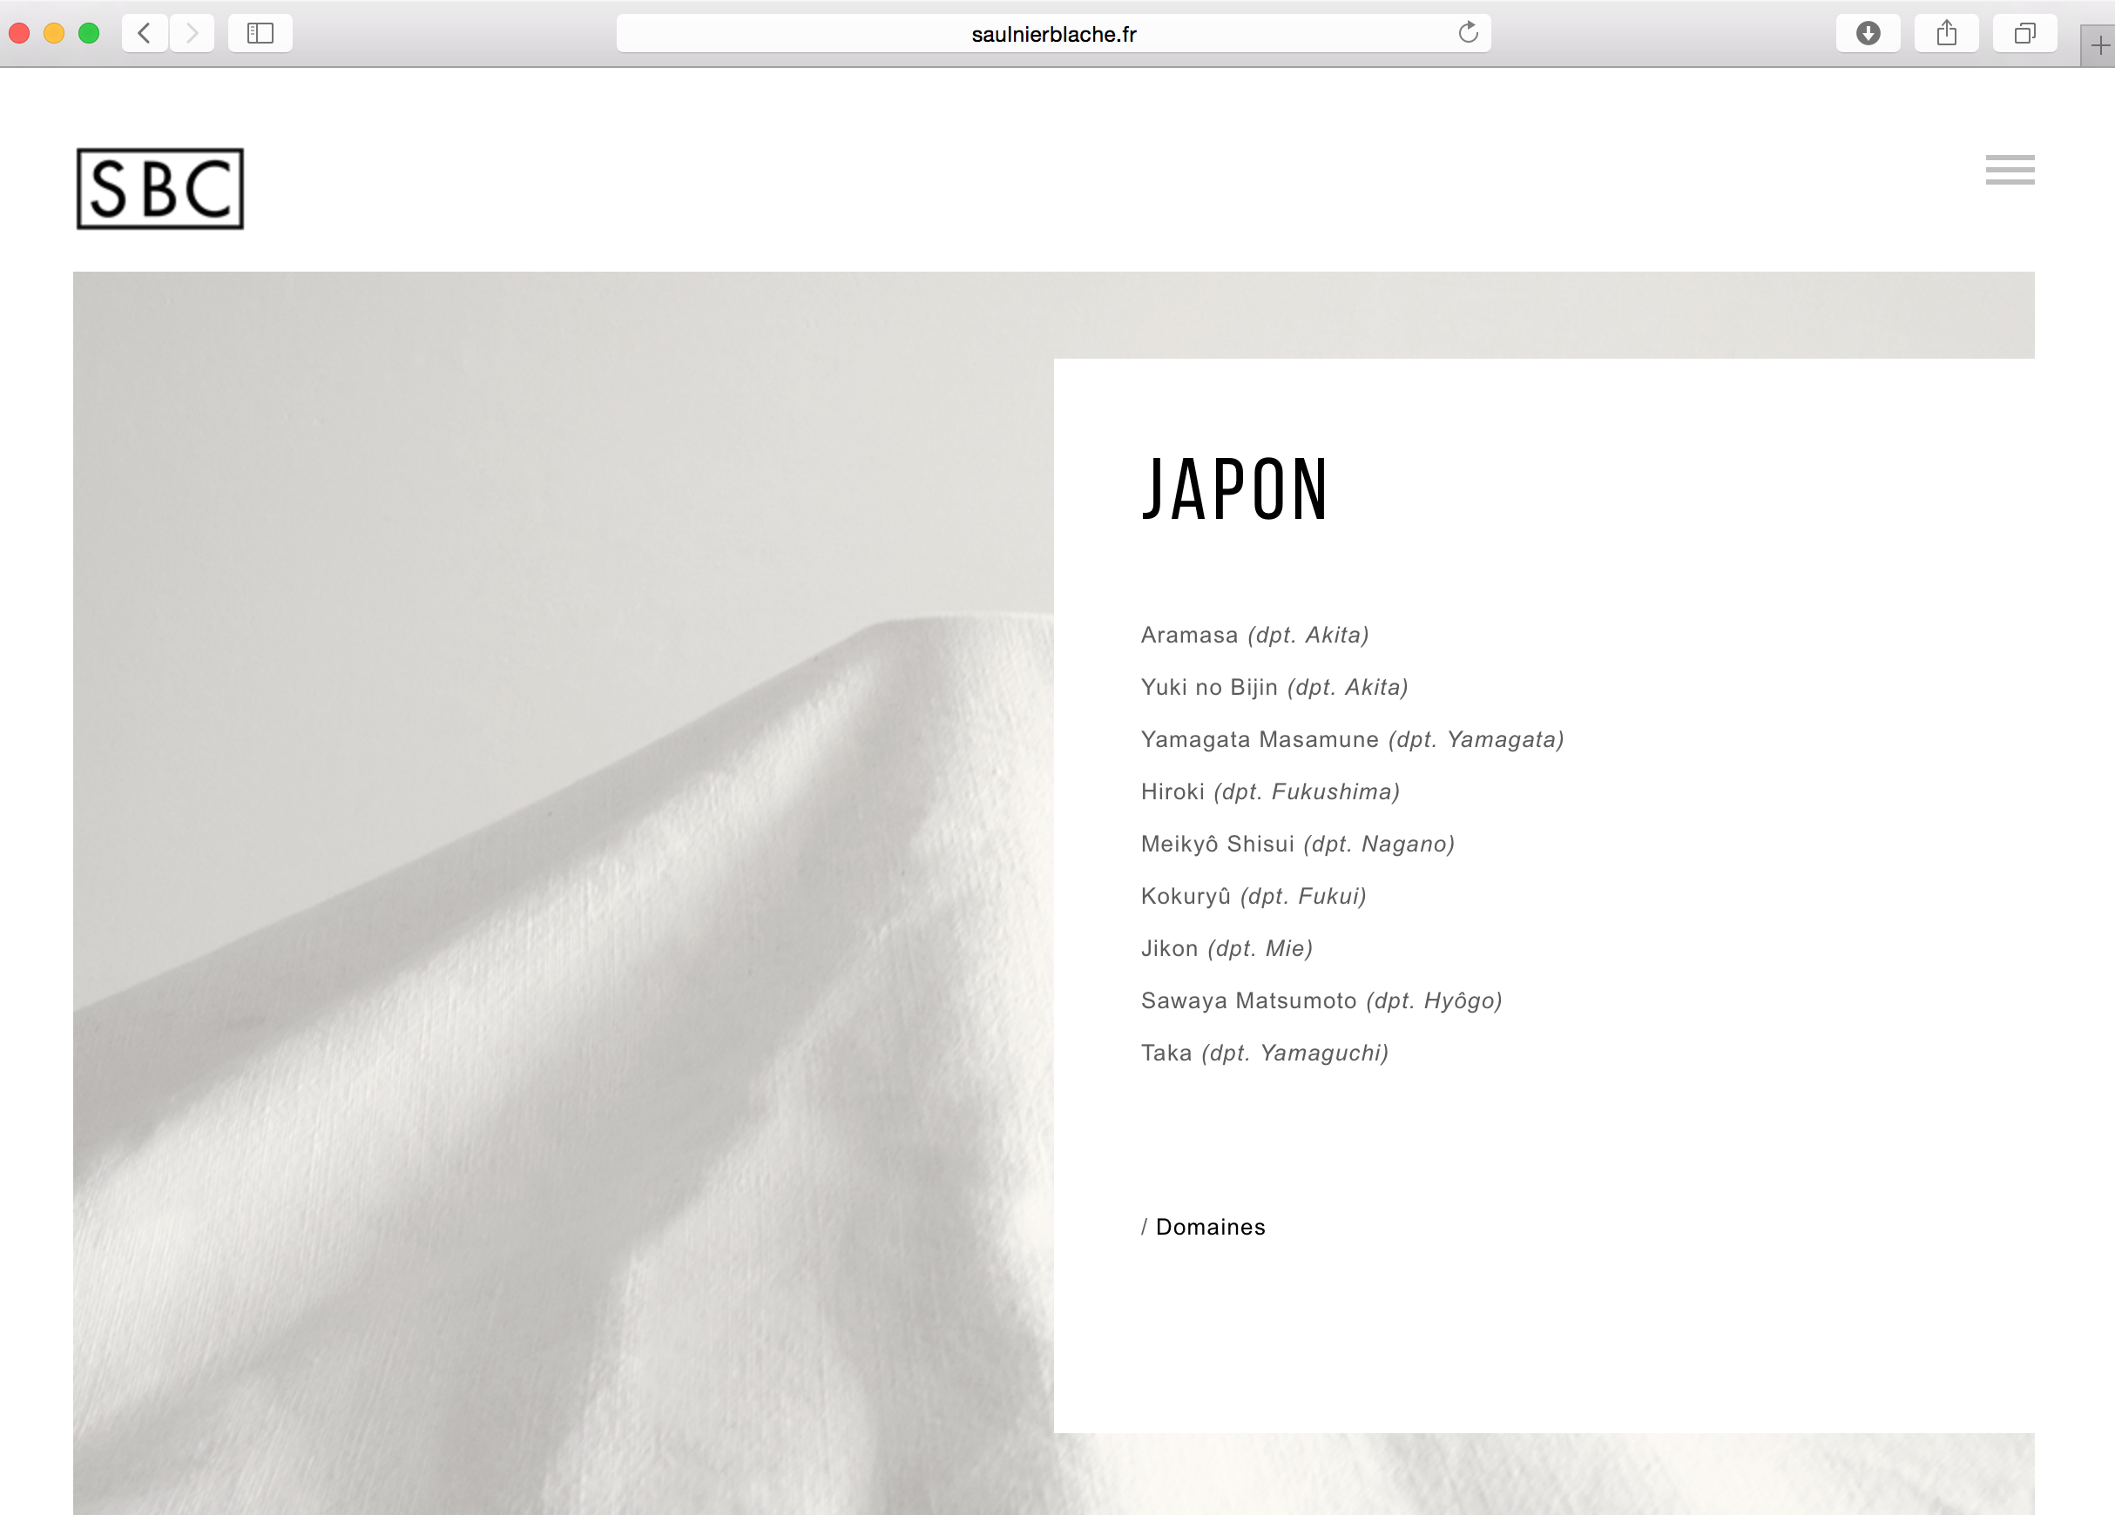The image size is (2115, 1515).
Task: Open the Domaines link
Action: coord(1209,1227)
